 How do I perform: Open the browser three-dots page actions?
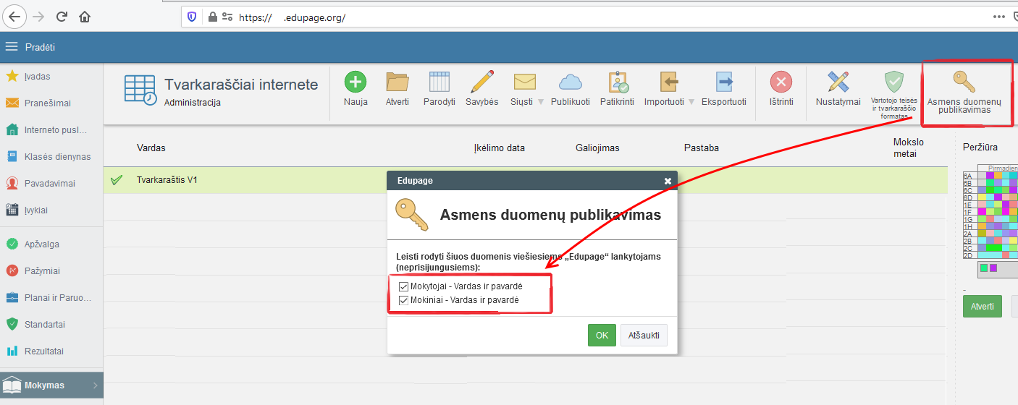click(x=998, y=17)
